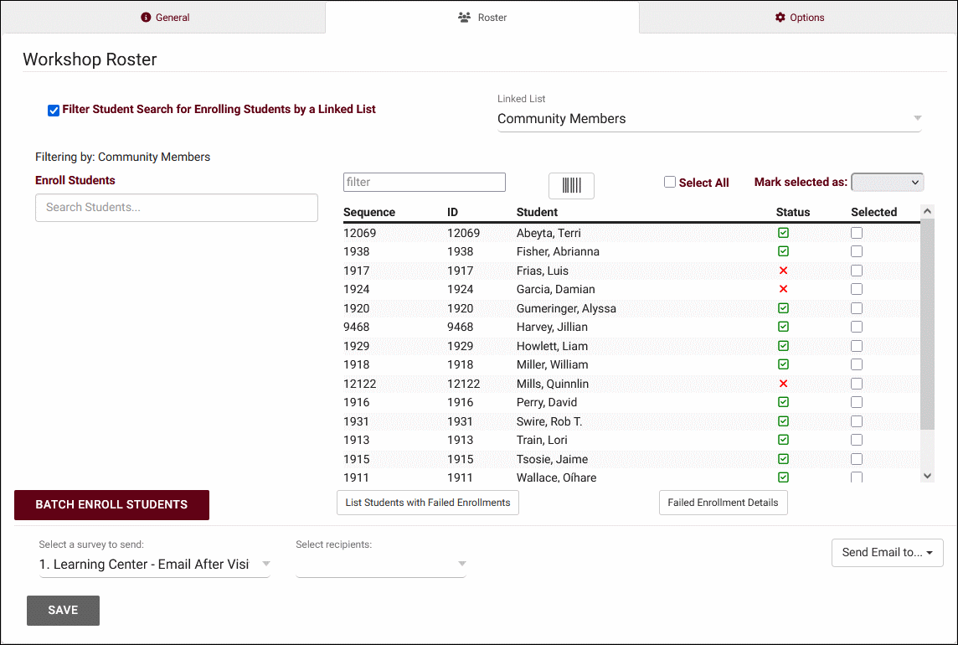The width and height of the screenshot is (958, 645).
Task: Switch to the General tab
Action: [165, 18]
